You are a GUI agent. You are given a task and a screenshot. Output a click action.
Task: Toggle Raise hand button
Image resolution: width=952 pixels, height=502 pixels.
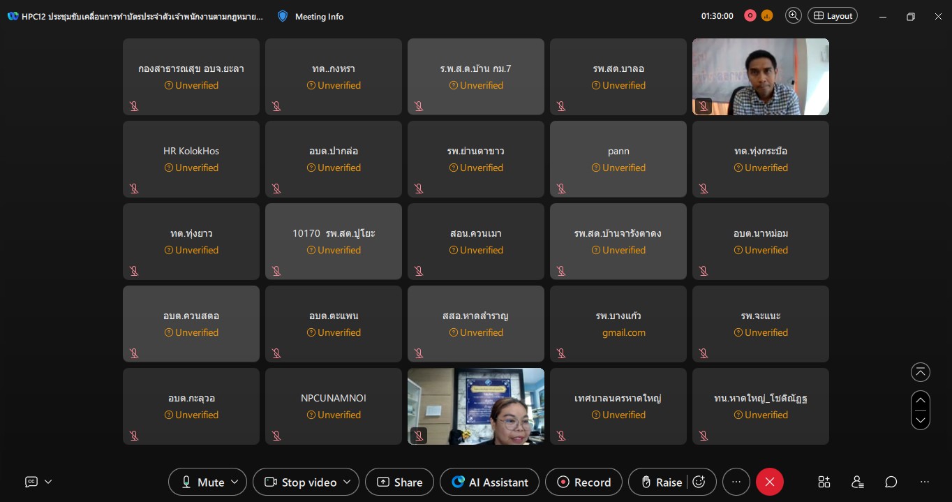coord(661,482)
